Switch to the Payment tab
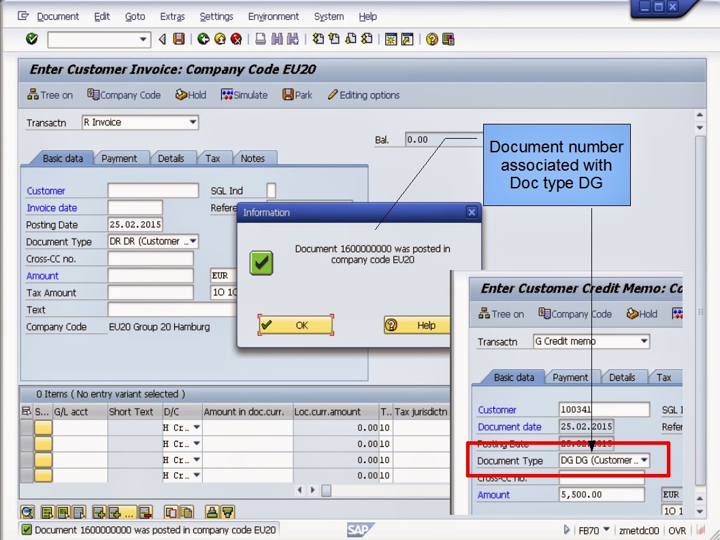720x540 pixels. point(121,158)
